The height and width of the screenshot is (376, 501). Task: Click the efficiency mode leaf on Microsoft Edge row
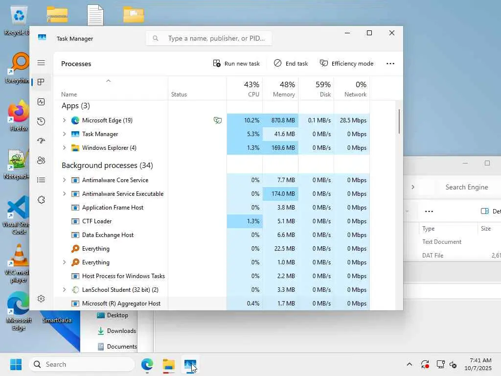(218, 120)
